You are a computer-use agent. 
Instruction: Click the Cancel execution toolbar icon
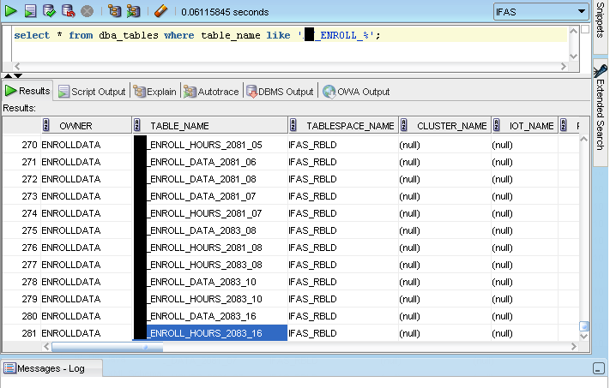88,11
